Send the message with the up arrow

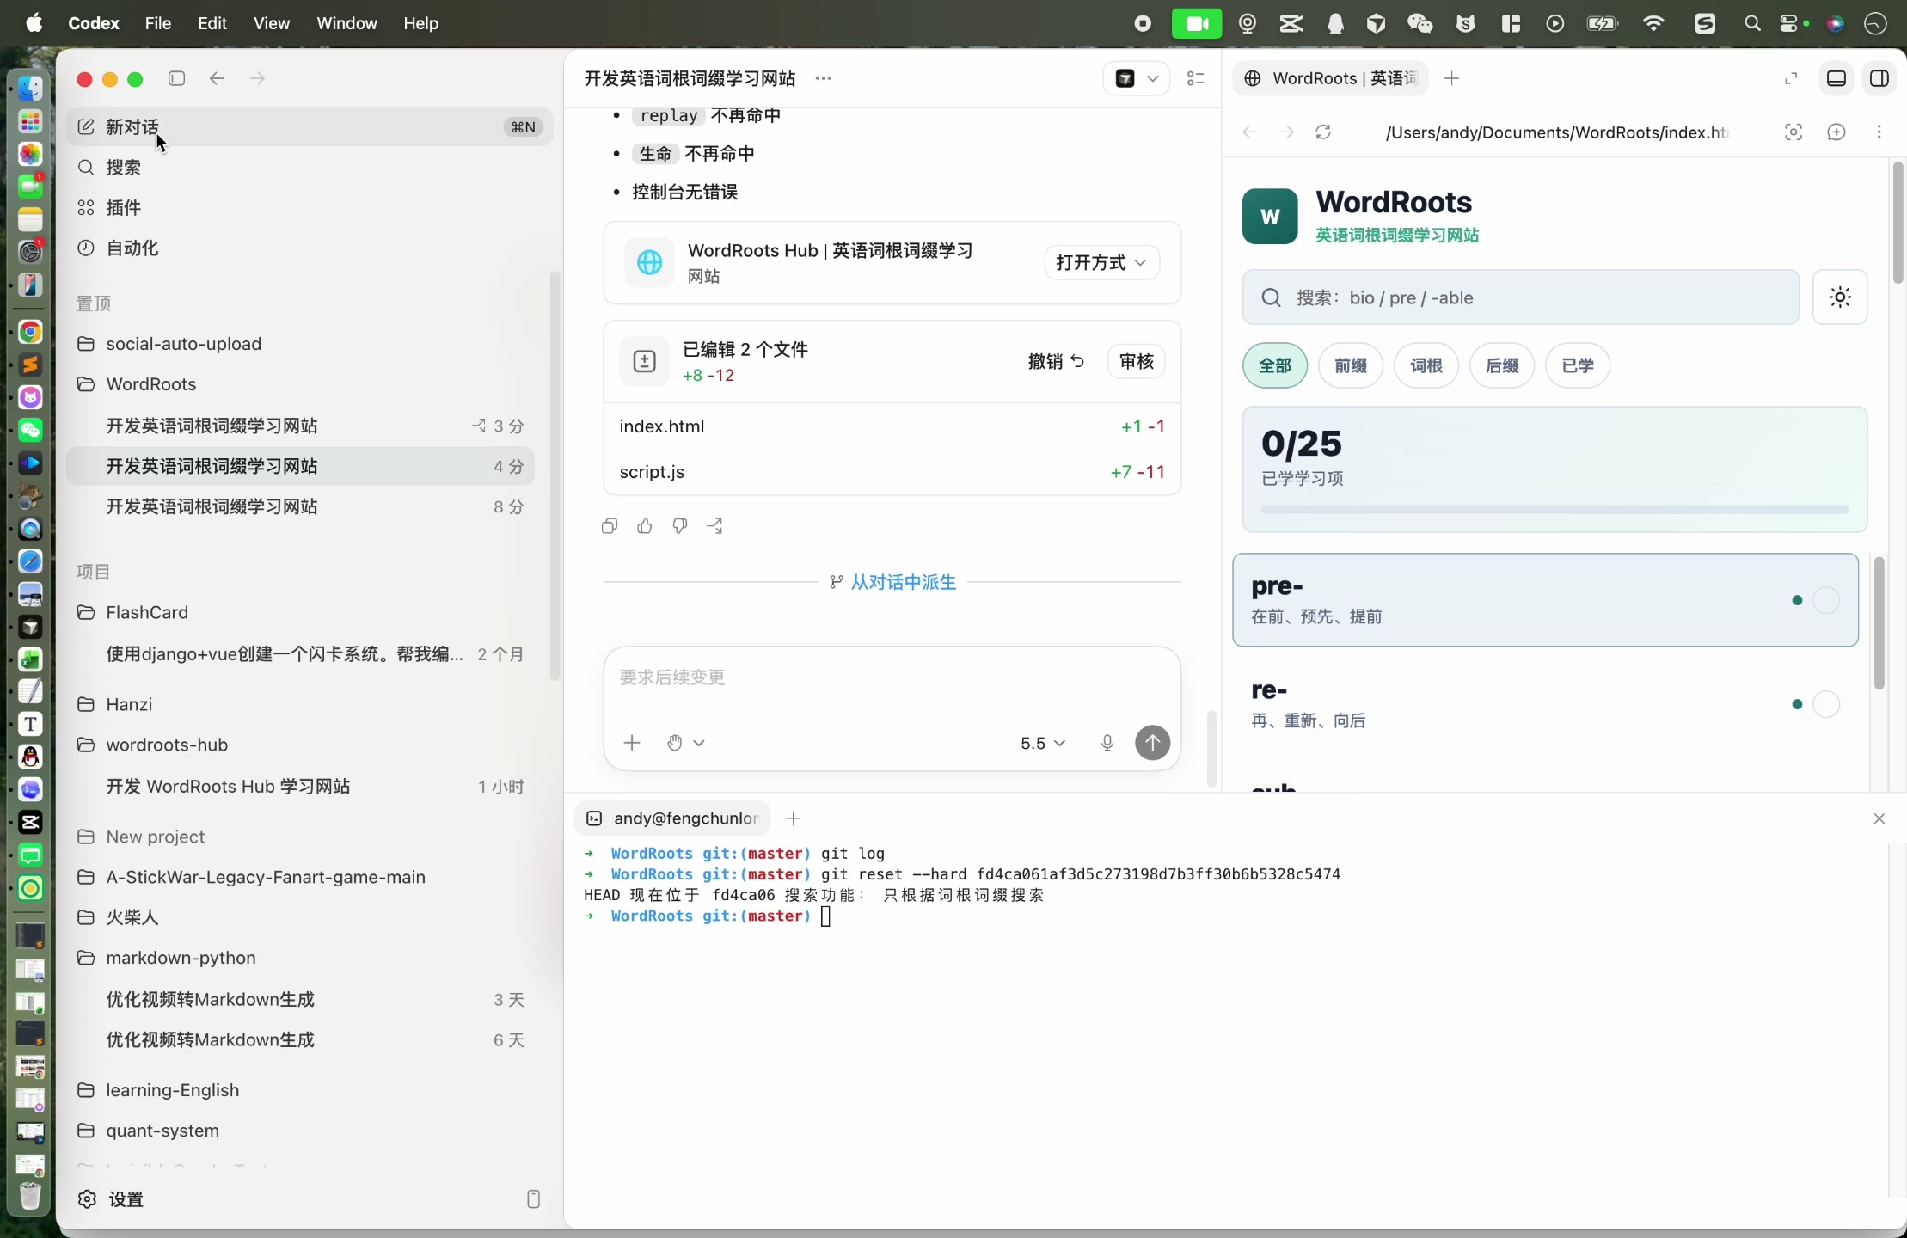[1152, 743]
